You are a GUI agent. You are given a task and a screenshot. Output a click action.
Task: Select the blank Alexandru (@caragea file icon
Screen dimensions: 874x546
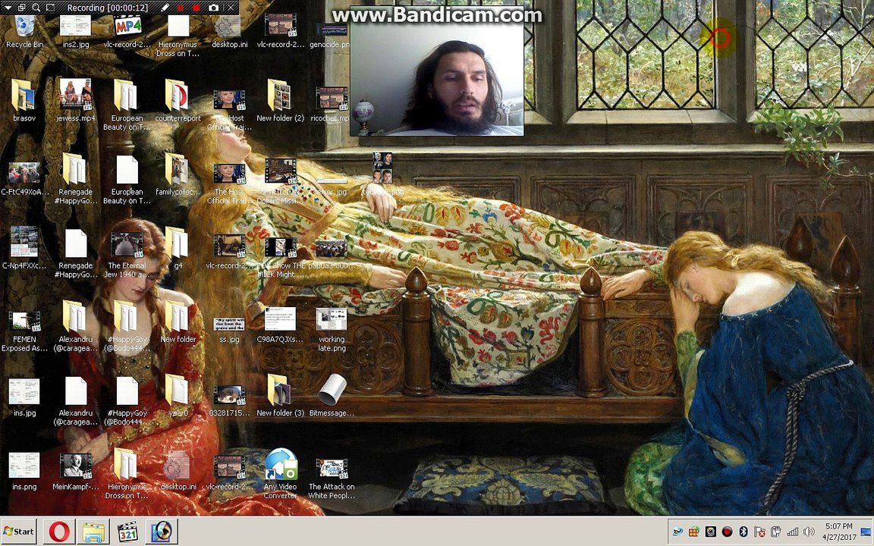pos(75,401)
